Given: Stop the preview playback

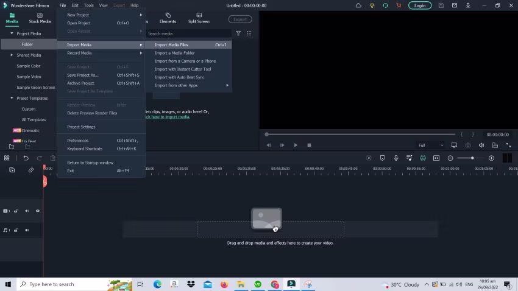Looking at the screenshot, I should [309, 145].
